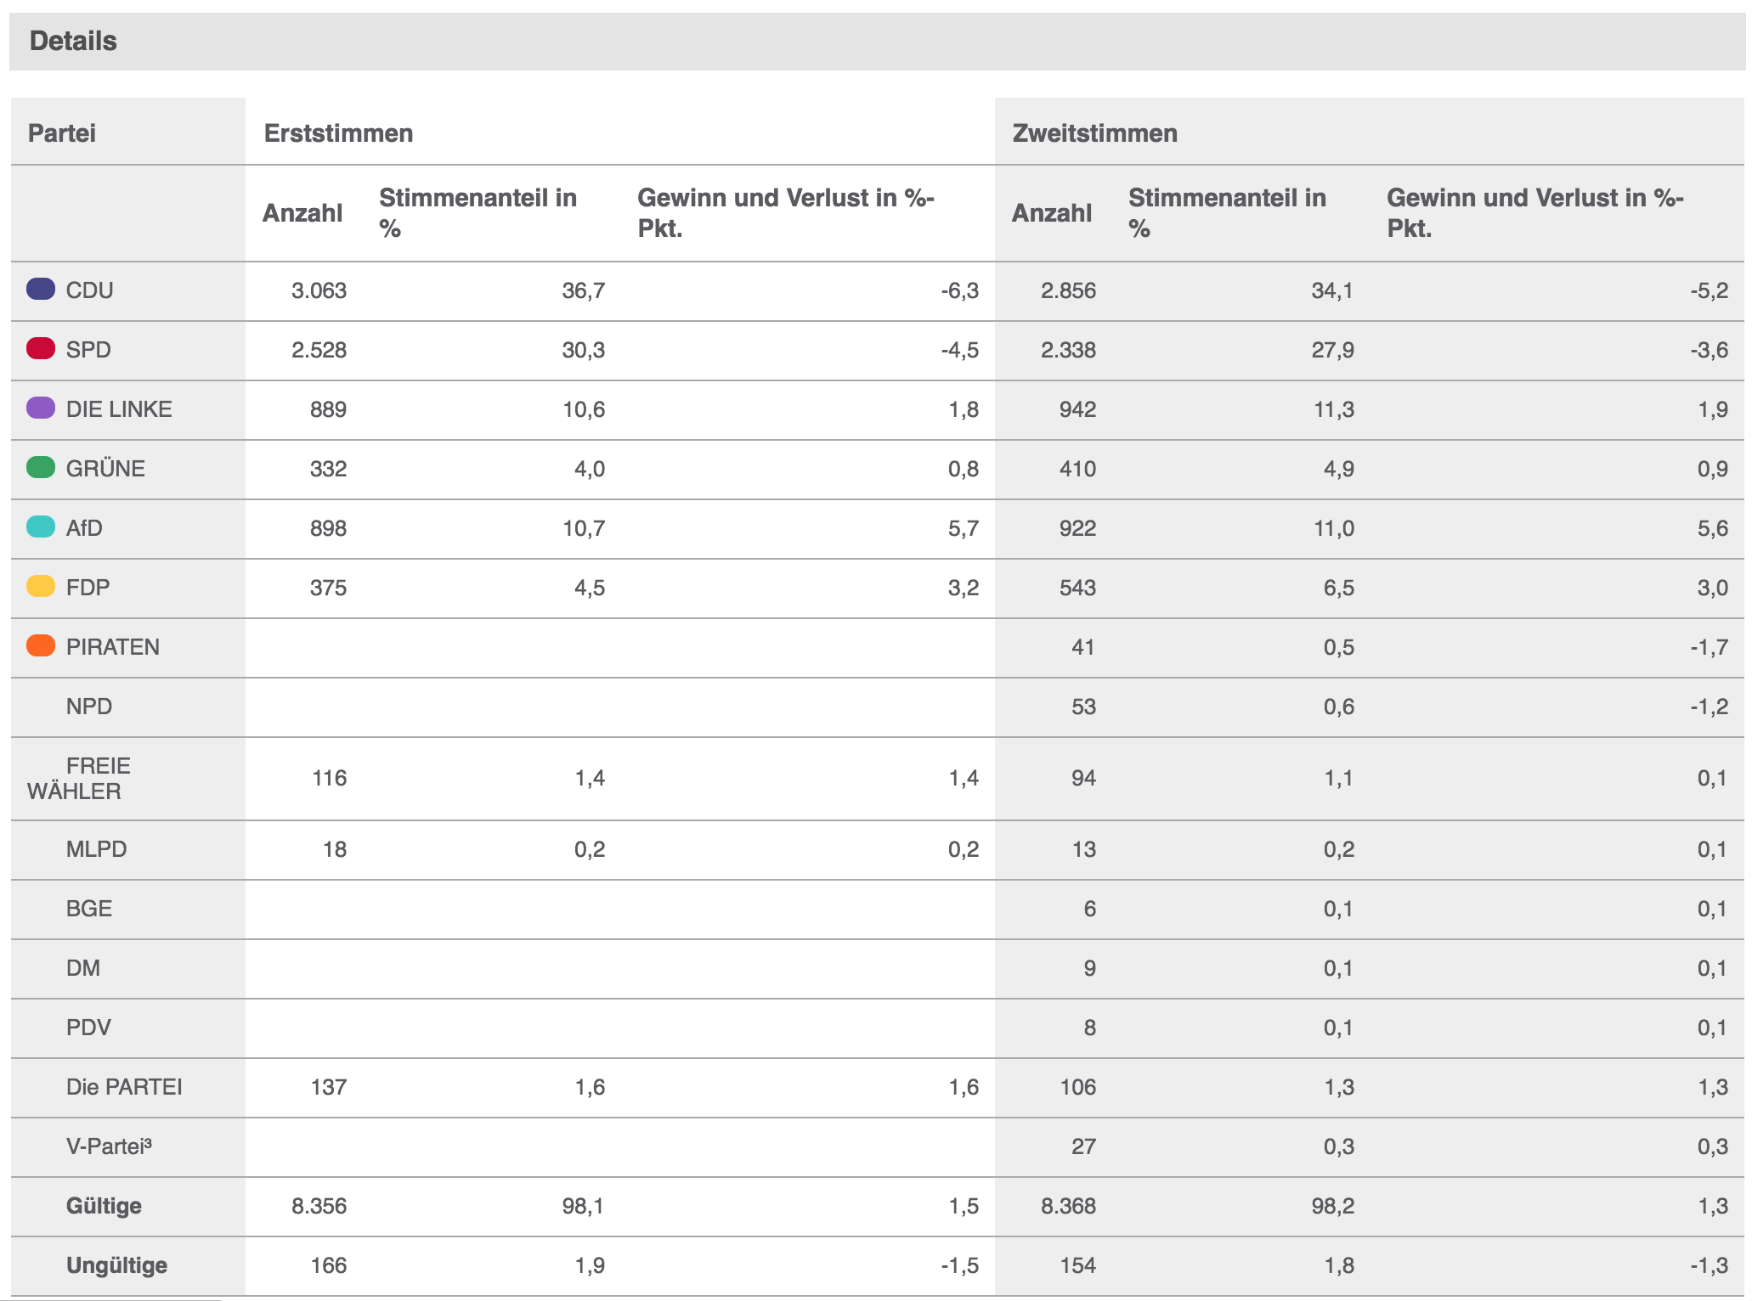This screenshot has height=1301, width=1752.
Task: Click DIE LINKE Zweitstimmen count 942
Action: [1078, 409]
